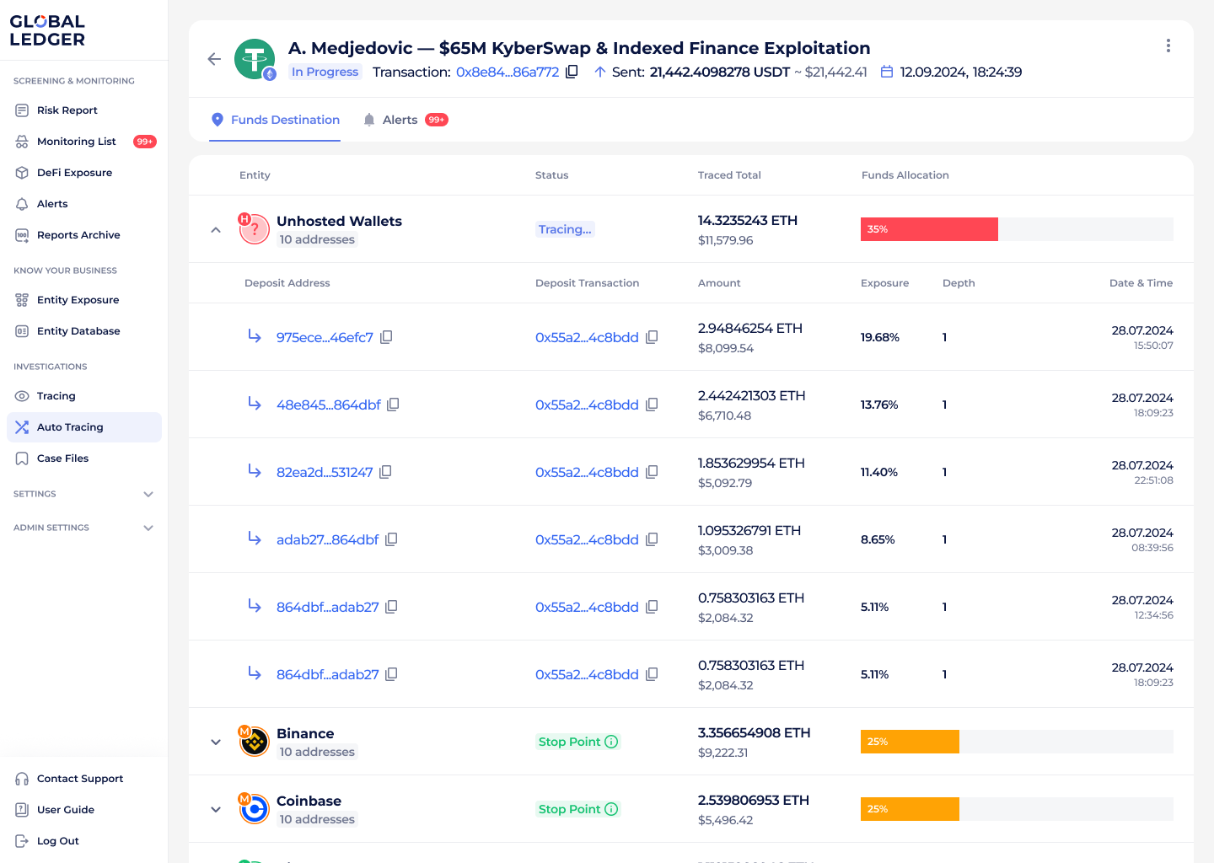Image resolution: width=1214 pixels, height=863 pixels.
Task: Click the Stop Point badge for Coinbase
Action: coord(577,808)
